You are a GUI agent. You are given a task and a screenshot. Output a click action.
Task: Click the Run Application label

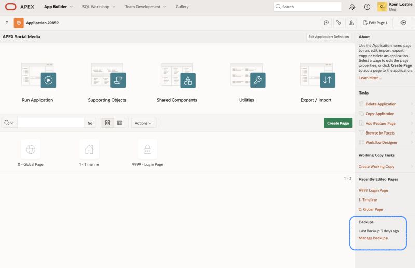tap(37, 100)
